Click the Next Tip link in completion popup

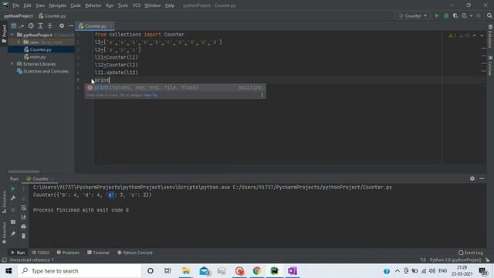[151, 95]
